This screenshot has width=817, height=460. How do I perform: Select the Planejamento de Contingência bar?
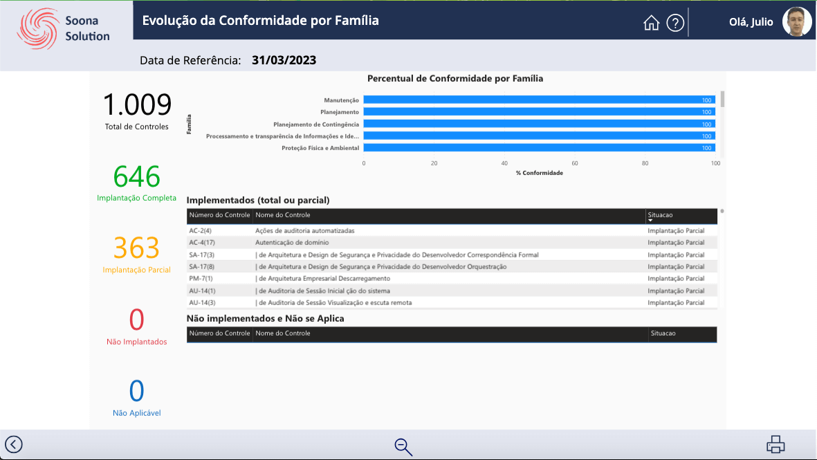click(539, 125)
